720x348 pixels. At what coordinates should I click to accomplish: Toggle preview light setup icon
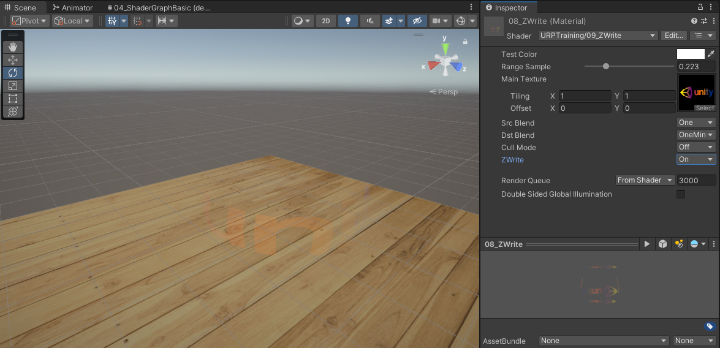point(679,244)
